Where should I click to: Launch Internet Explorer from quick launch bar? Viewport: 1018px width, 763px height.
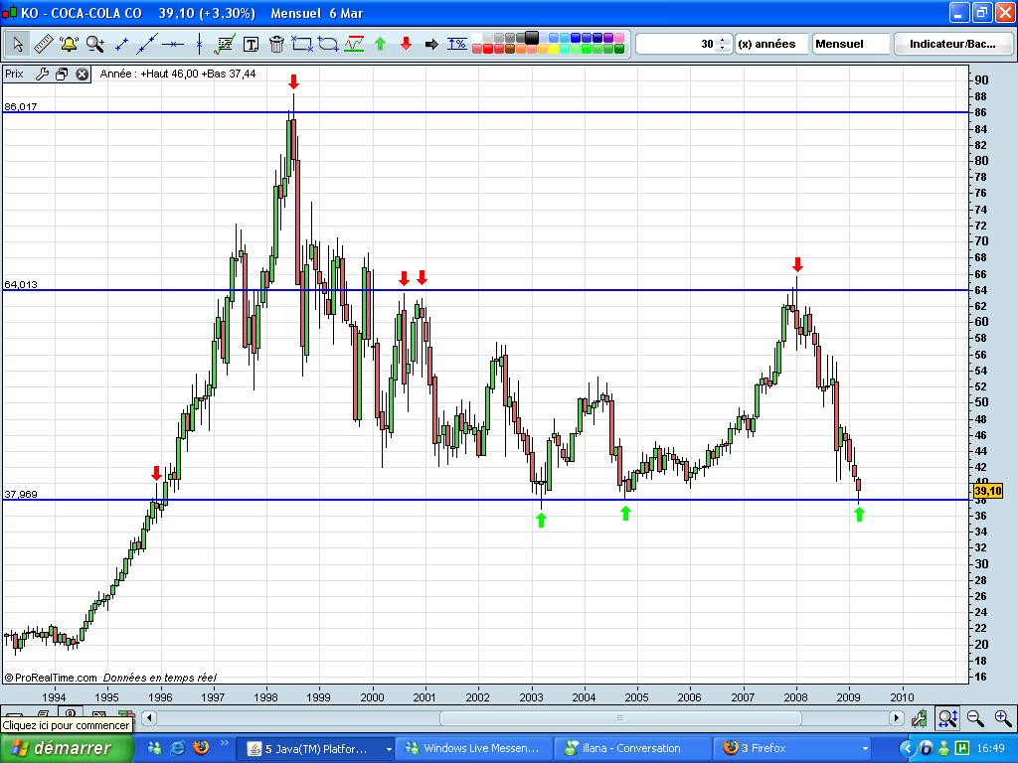click(x=177, y=747)
